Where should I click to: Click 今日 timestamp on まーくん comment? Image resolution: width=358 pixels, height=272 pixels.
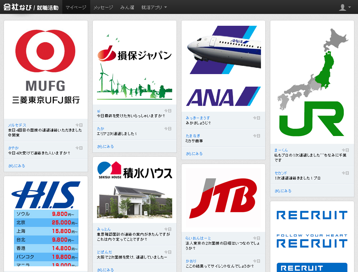click(x=345, y=150)
